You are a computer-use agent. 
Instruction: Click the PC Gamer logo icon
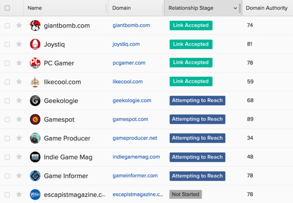35,63
